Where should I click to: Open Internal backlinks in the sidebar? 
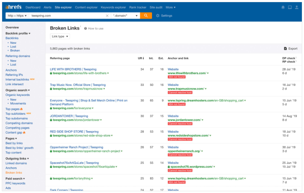click(17, 79)
